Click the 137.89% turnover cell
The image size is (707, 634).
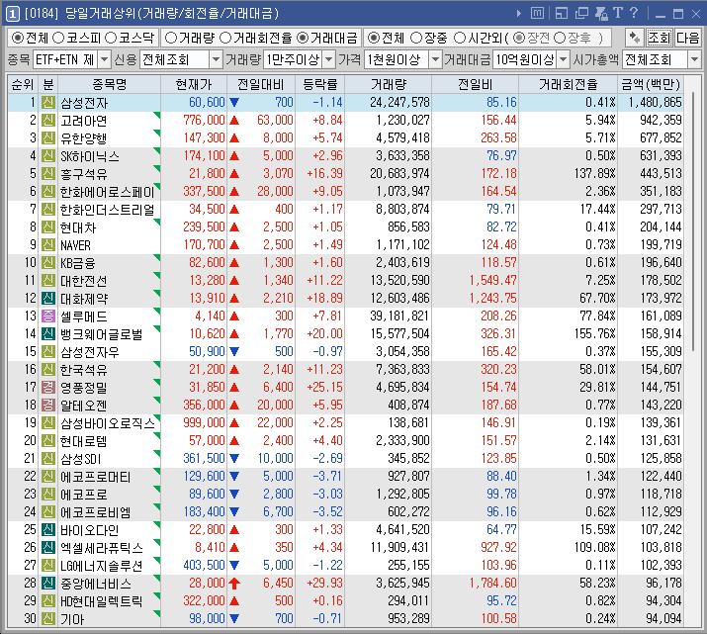[594, 174]
